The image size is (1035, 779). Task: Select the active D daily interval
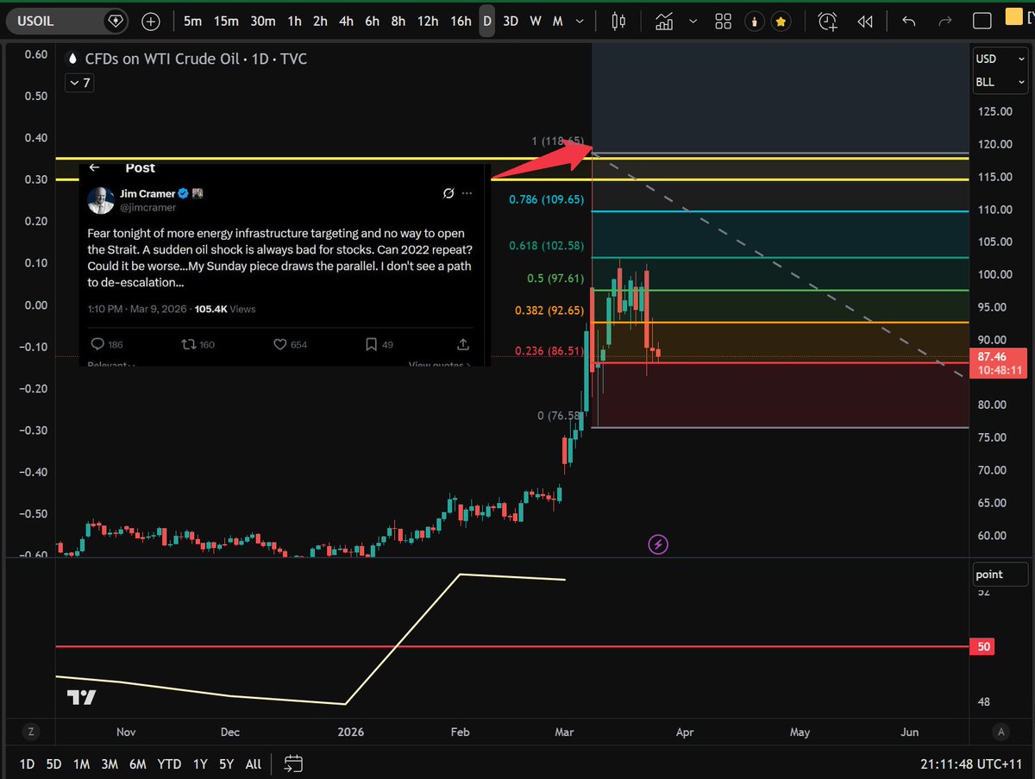487,22
